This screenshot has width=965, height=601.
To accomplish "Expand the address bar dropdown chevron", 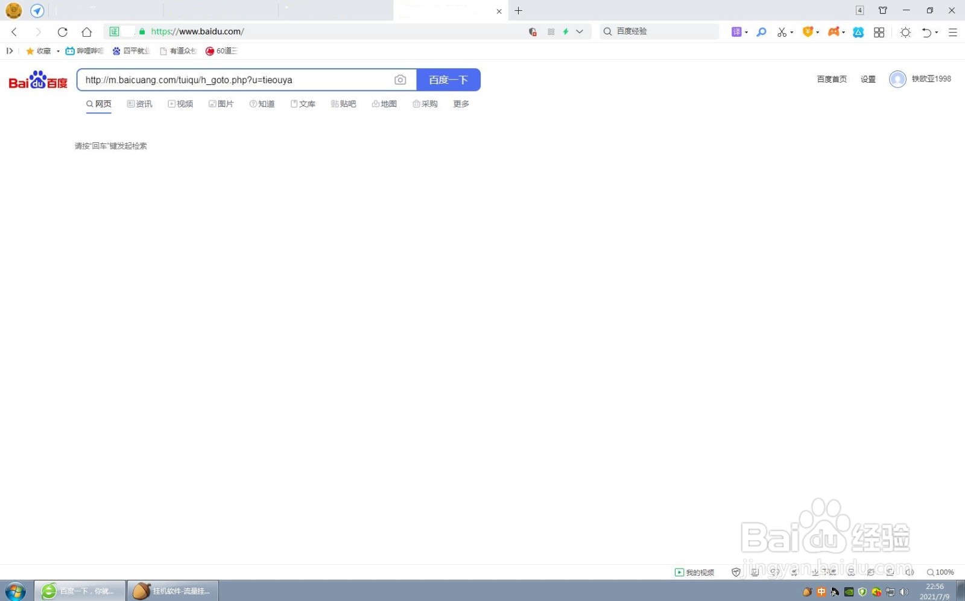I will pos(580,31).
